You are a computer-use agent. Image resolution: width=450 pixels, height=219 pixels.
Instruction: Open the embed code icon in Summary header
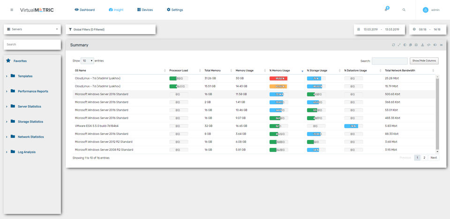point(428,45)
